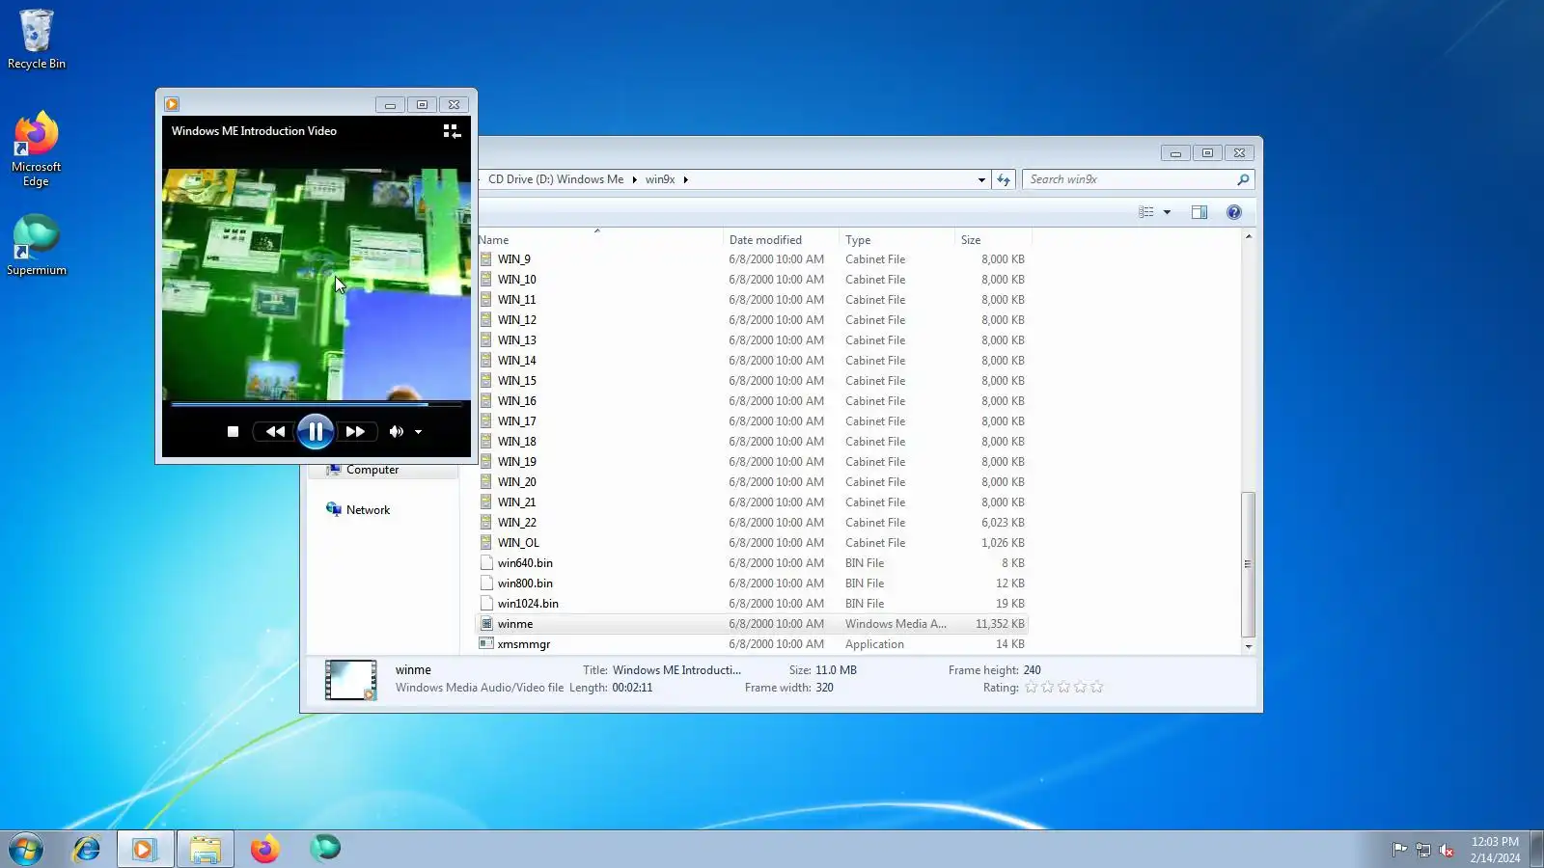
Task: Select the Microsoft Edge desktop shortcut
Action: [37, 149]
